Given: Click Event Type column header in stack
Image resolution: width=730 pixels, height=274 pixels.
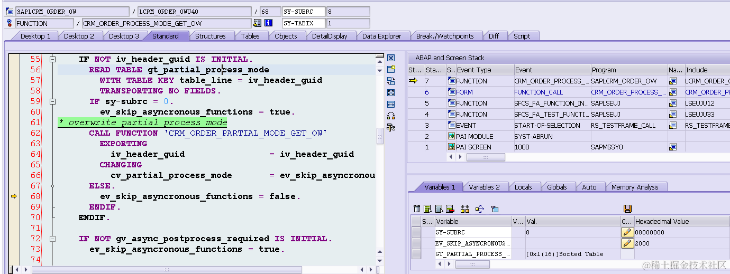Looking at the screenshot, I should (485, 70).
